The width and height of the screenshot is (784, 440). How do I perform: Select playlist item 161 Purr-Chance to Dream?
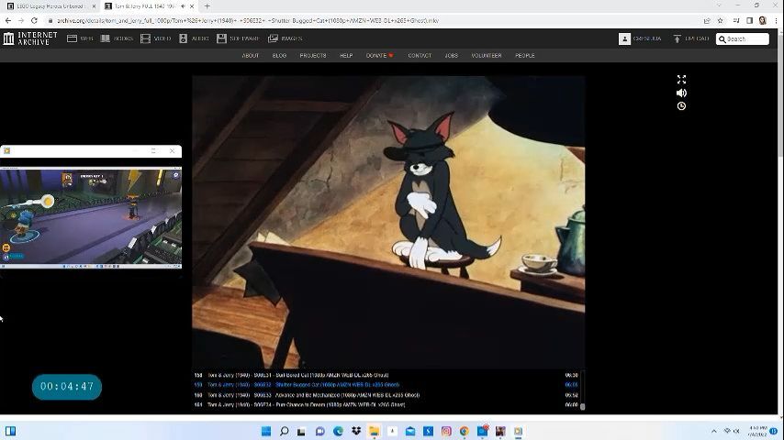click(x=386, y=405)
